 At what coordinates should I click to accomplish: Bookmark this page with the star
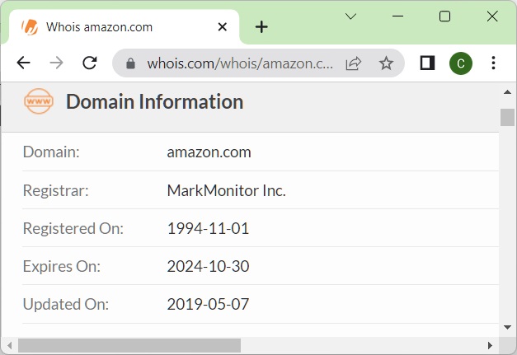click(386, 63)
